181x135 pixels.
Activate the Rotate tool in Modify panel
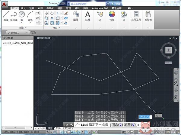click(52, 13)
